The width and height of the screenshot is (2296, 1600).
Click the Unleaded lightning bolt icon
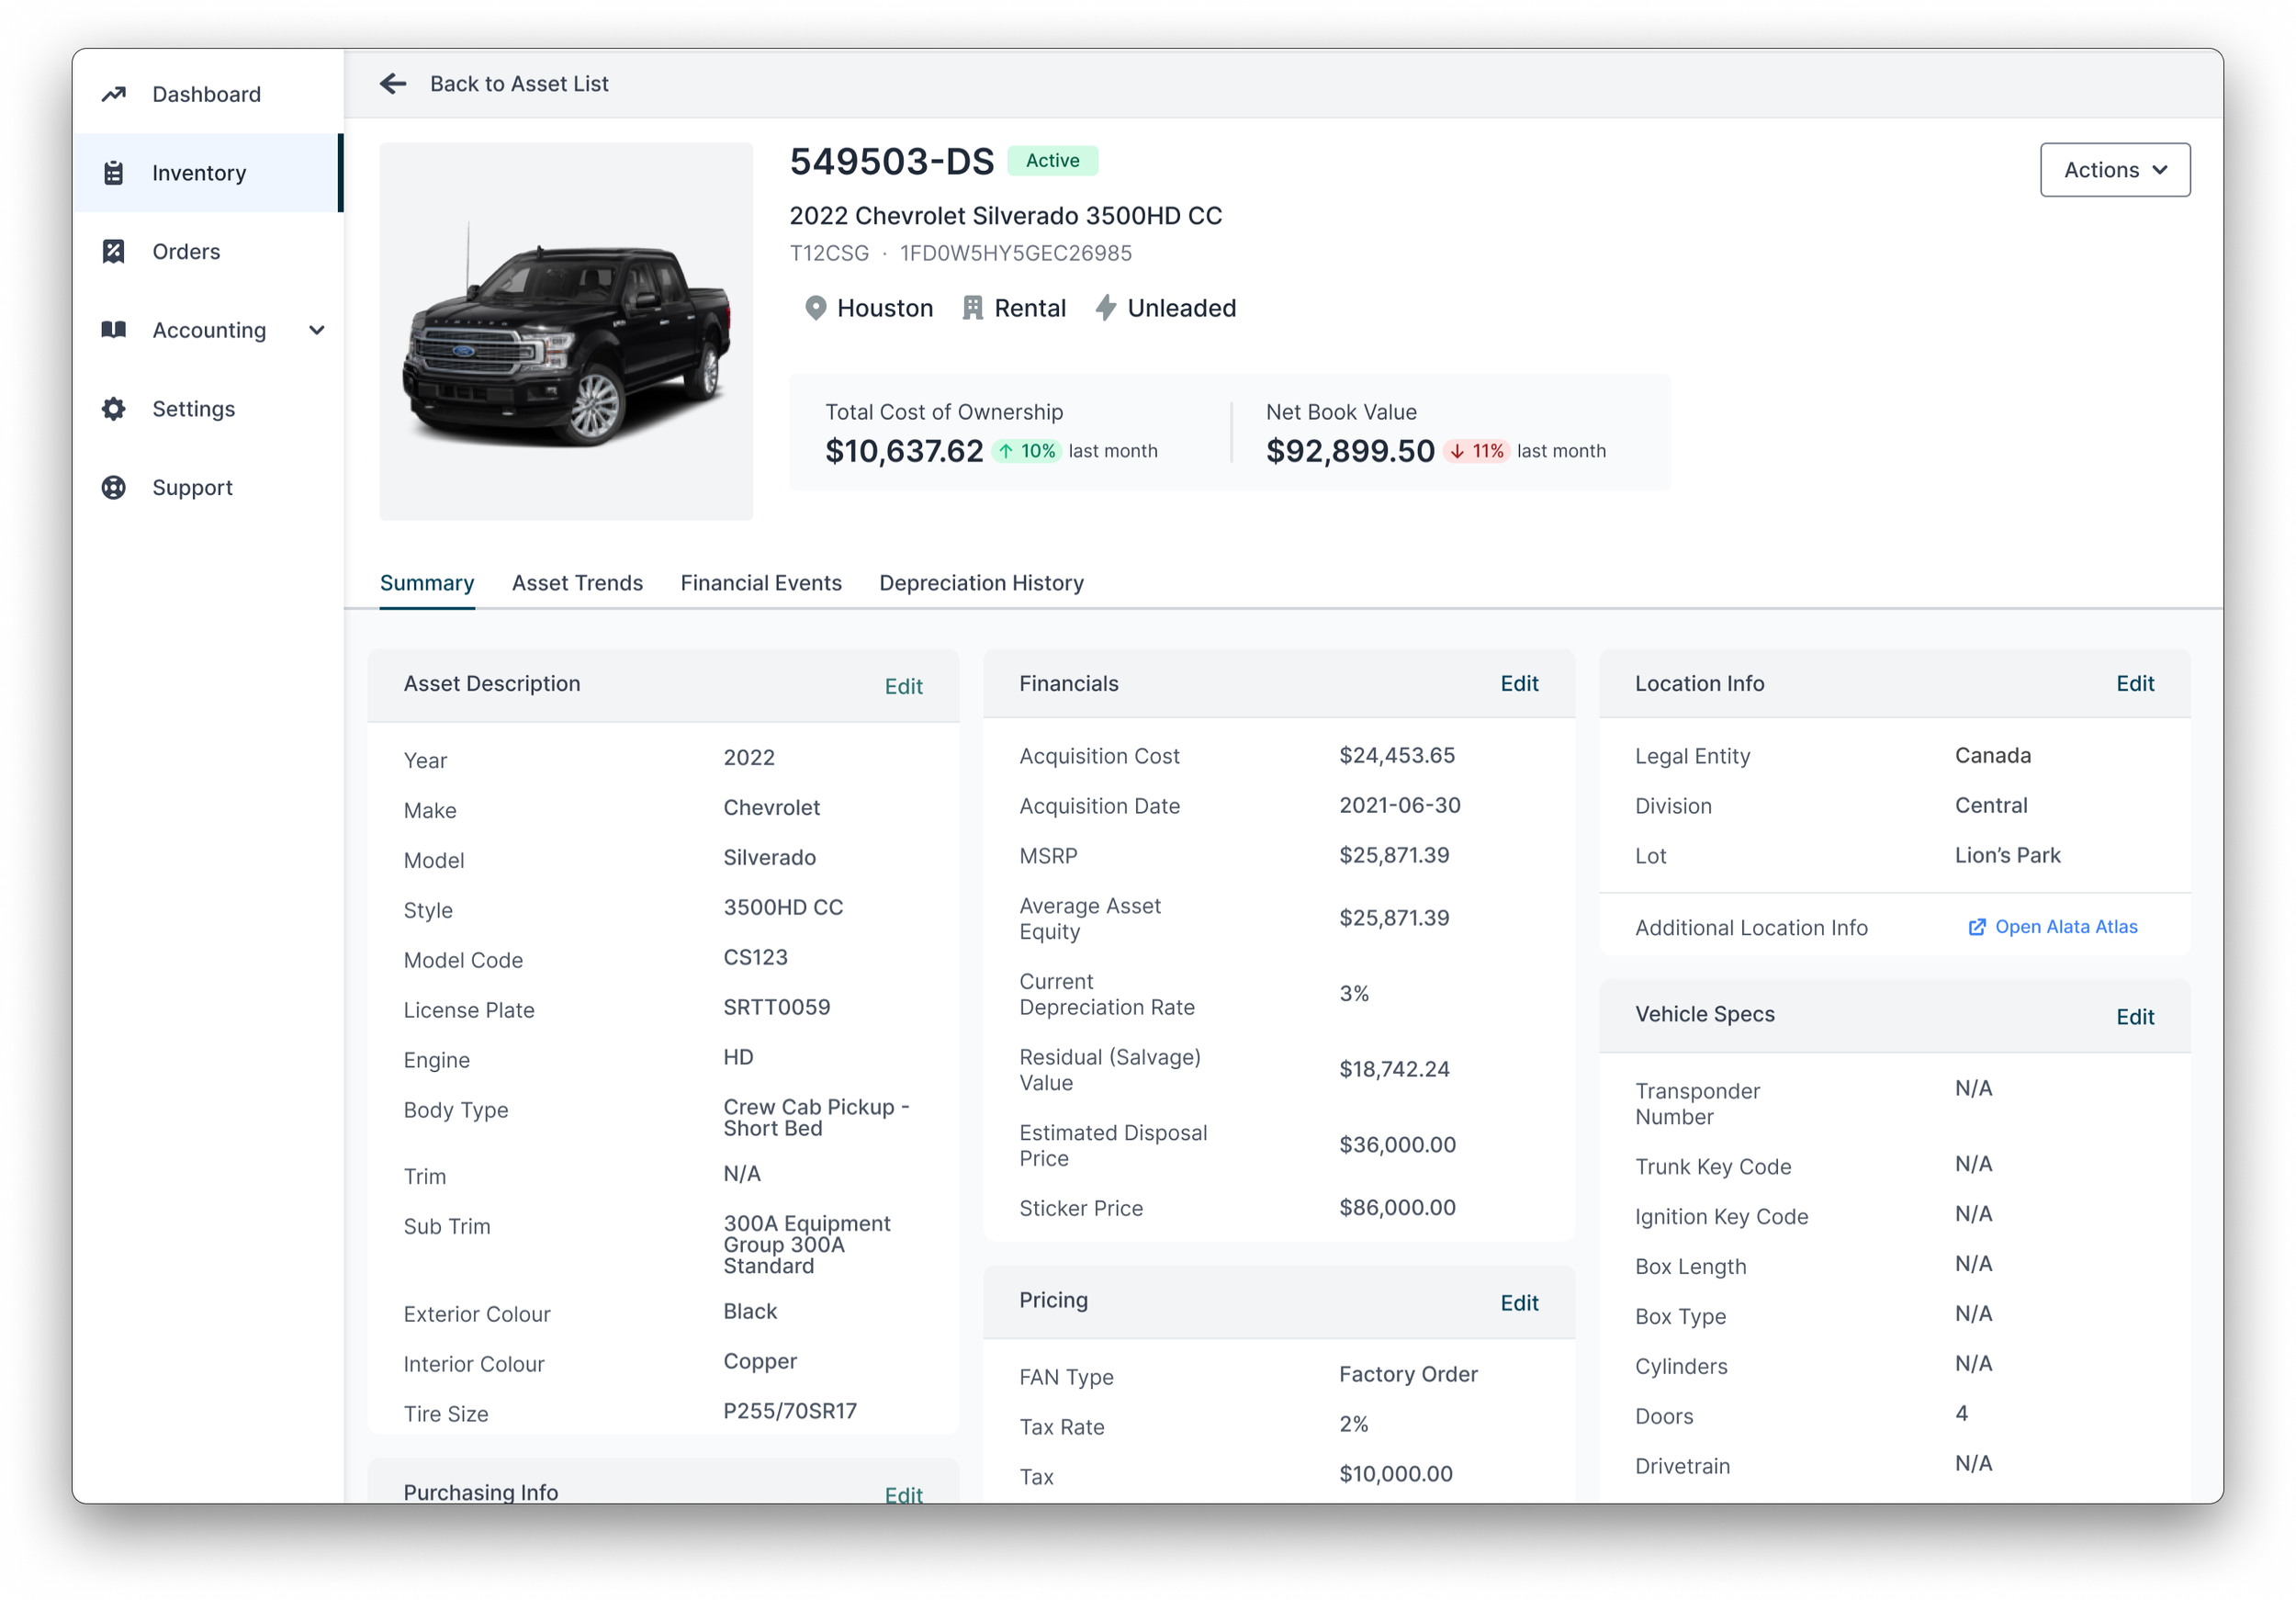pos(1105,308)
